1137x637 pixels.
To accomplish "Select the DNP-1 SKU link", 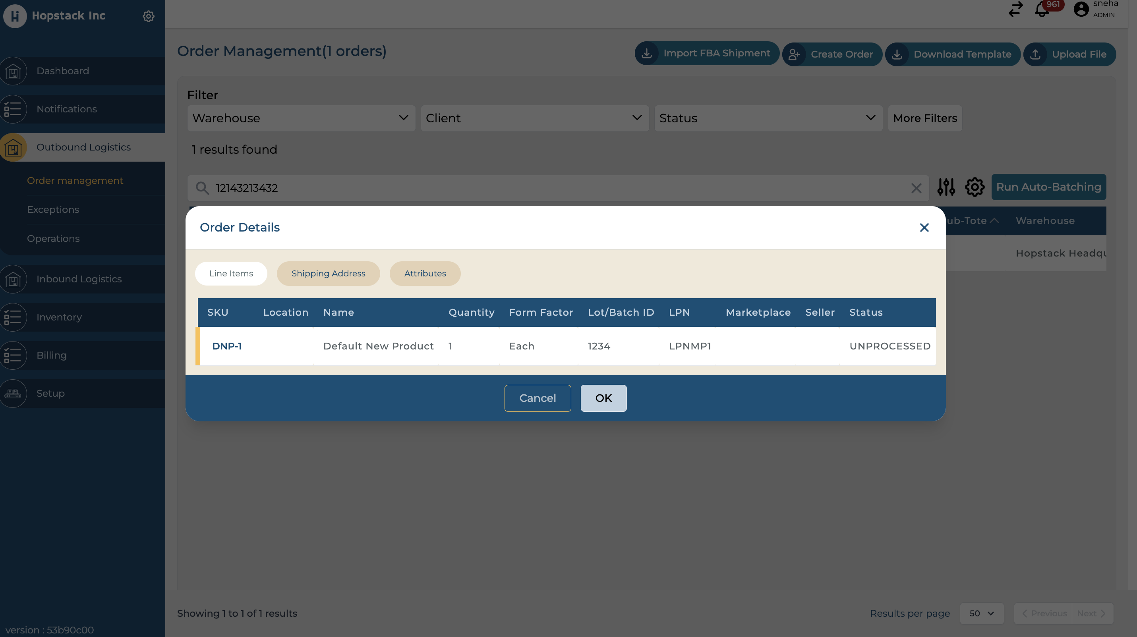I will [227, 346].
